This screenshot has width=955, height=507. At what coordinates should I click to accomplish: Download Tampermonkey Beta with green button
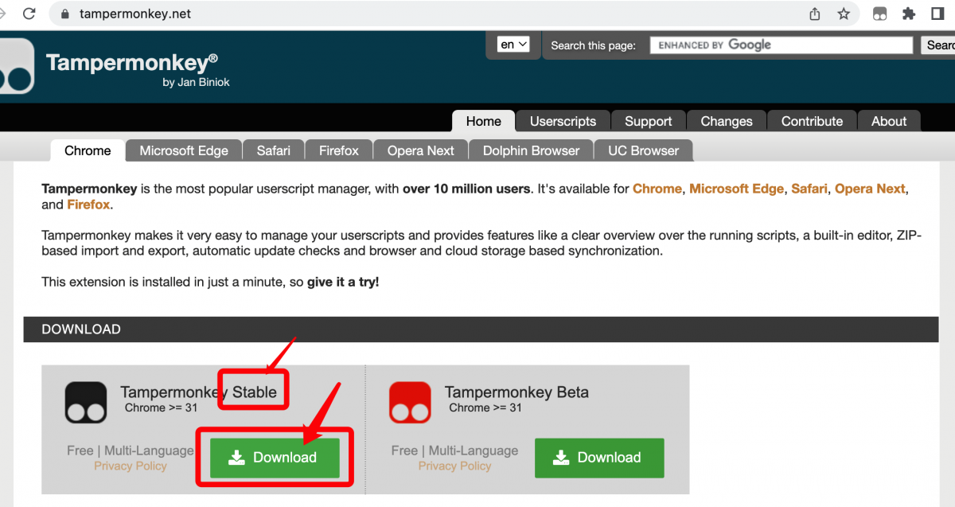click(x=599, y=458)
